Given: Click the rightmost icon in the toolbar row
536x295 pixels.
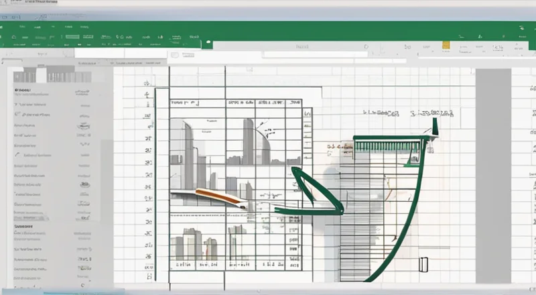Looking at the screenshot, I should point(519,48).
